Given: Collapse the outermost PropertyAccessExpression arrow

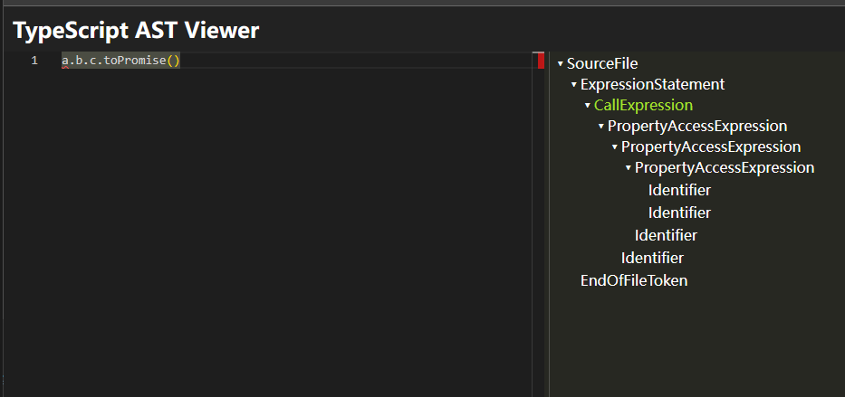Looking at the screenshot, I should coord(601,127).
